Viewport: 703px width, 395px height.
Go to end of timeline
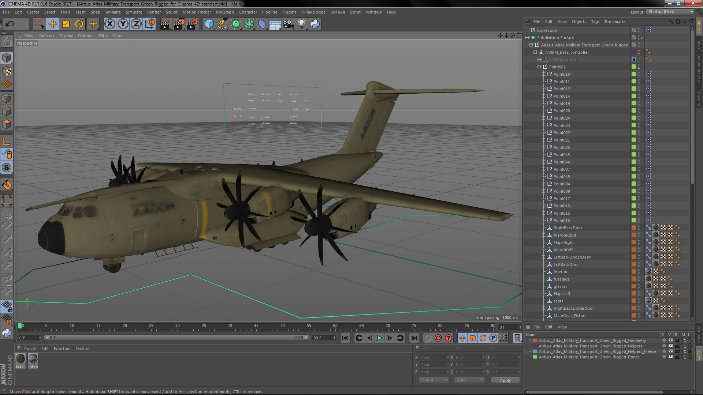click(x=414, y=338)
